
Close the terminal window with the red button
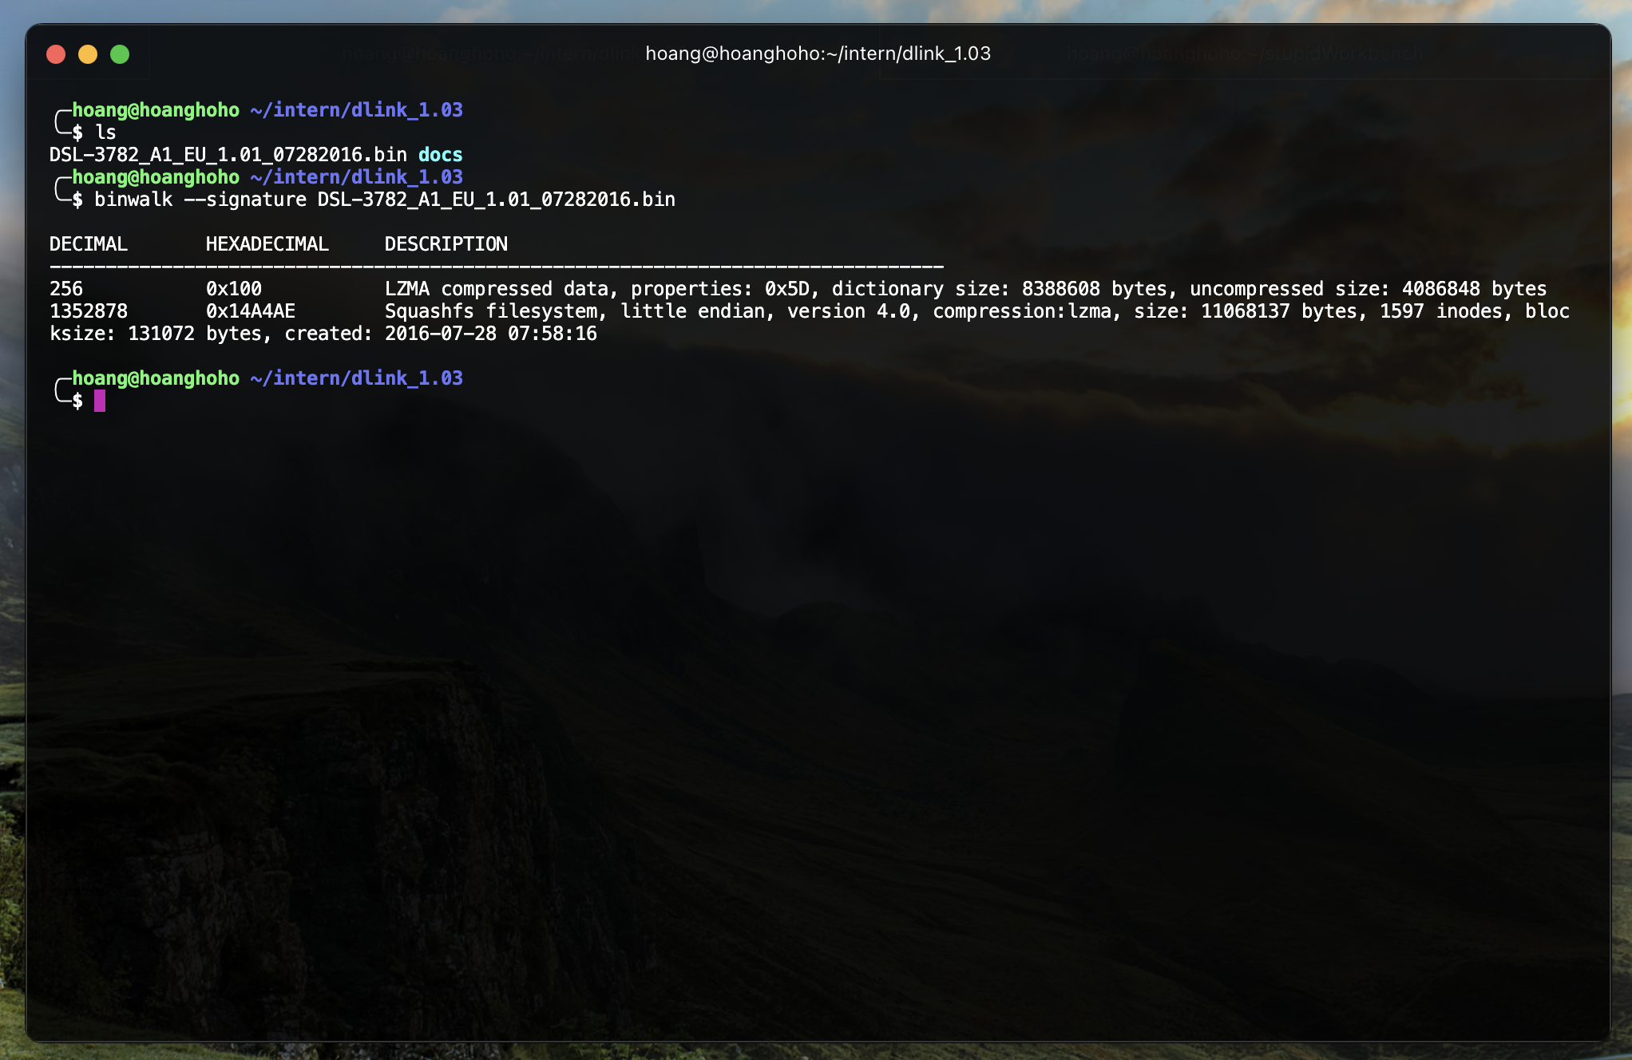(x=56, y=54)
